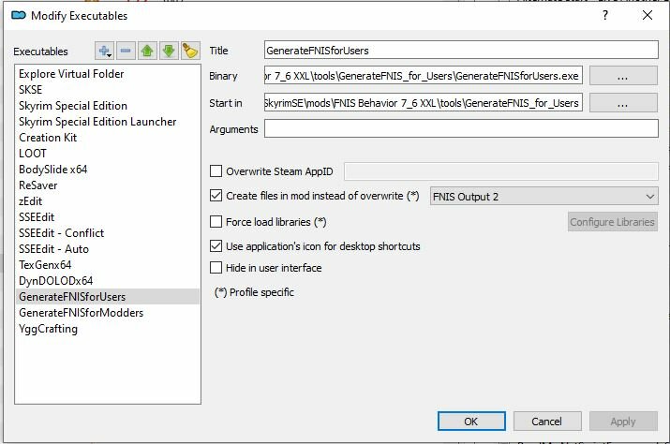Click the add executable plus icon
This screenshot has height=444, width=670.
tap(104, 51)
